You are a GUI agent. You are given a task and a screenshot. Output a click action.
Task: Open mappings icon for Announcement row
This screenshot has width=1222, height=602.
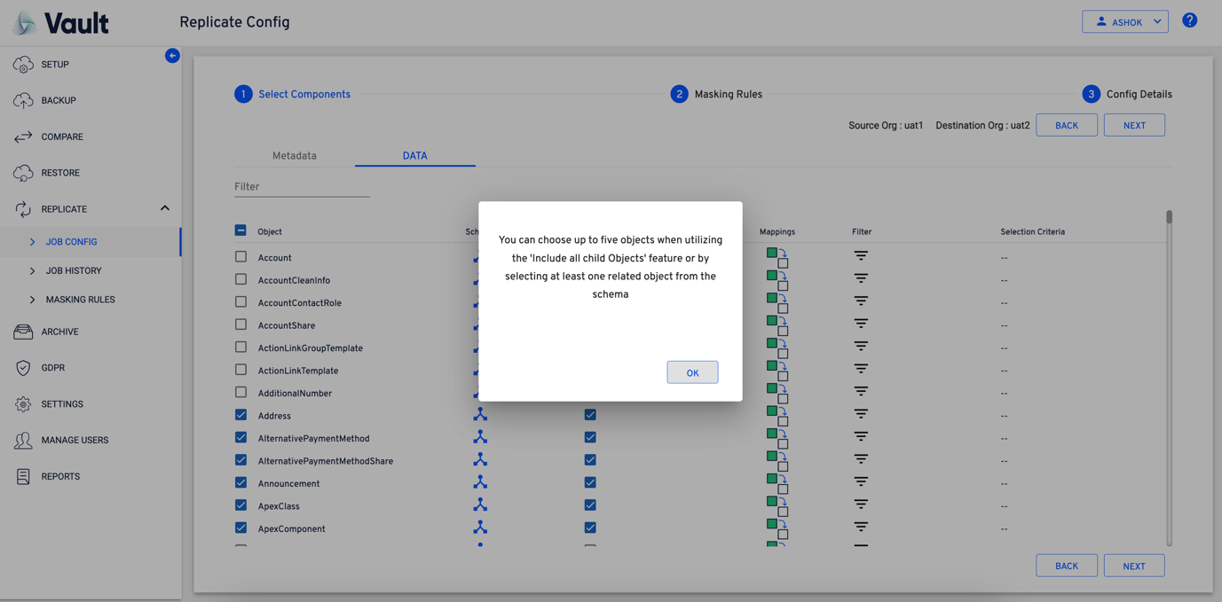(x=777, y=483)
